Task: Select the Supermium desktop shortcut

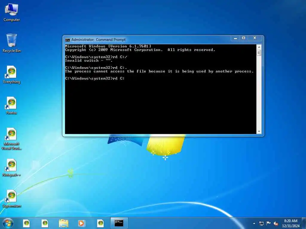Action: 12,199
